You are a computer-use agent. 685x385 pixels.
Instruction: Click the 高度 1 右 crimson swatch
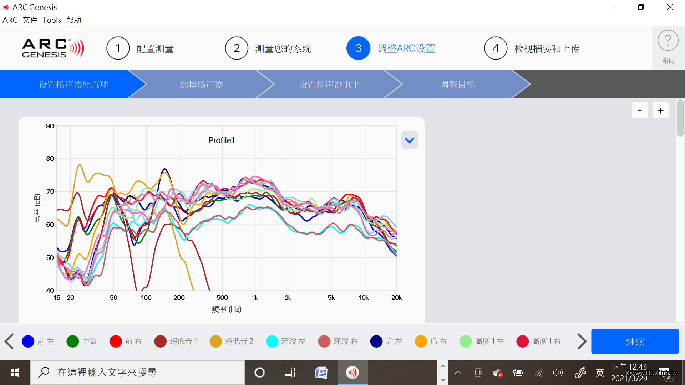[522, 341]
